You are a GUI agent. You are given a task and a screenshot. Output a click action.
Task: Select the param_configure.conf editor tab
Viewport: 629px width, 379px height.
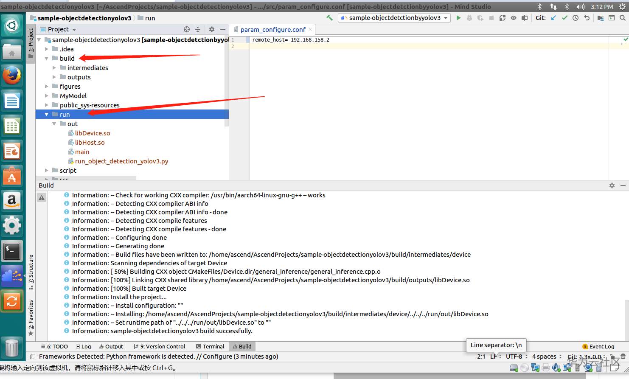tap(273, 29)
